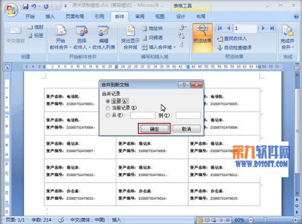Click word count 字数: 214
The height and width of the screenshot is (224, 302).
(x=42, y=220)
